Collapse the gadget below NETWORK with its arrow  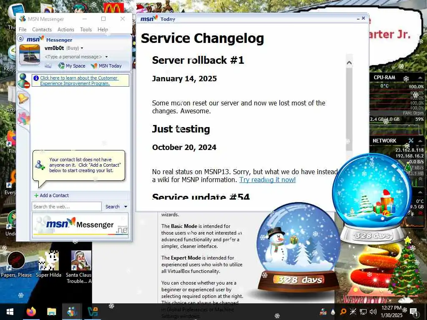pyautogui.click(x=420, y=192)
